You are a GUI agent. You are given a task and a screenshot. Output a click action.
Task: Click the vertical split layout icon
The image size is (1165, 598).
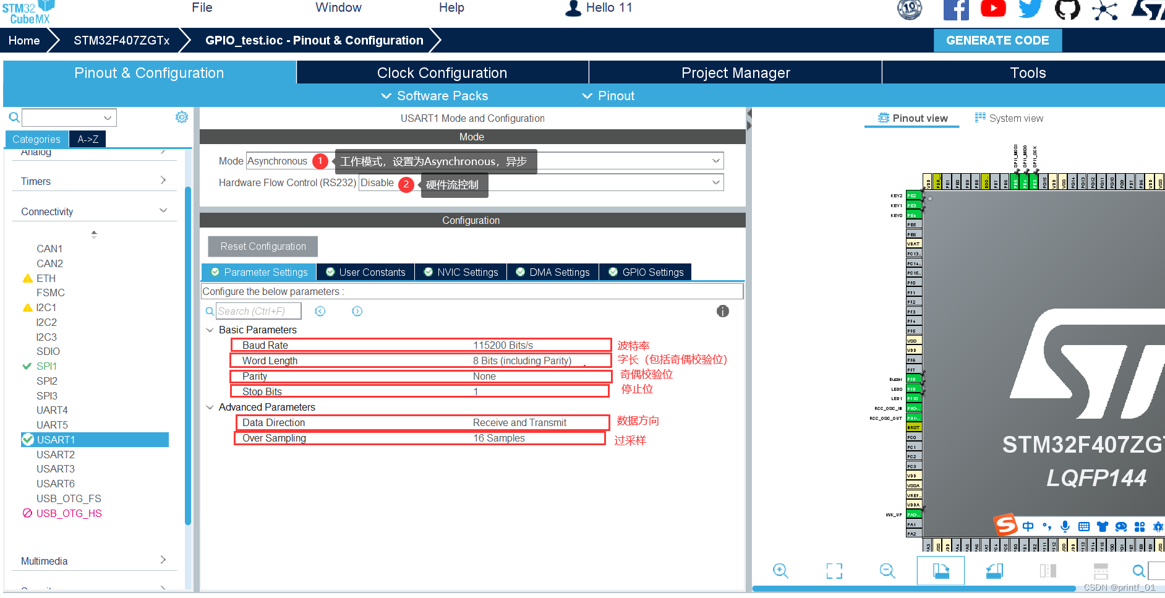(1048, 571)
